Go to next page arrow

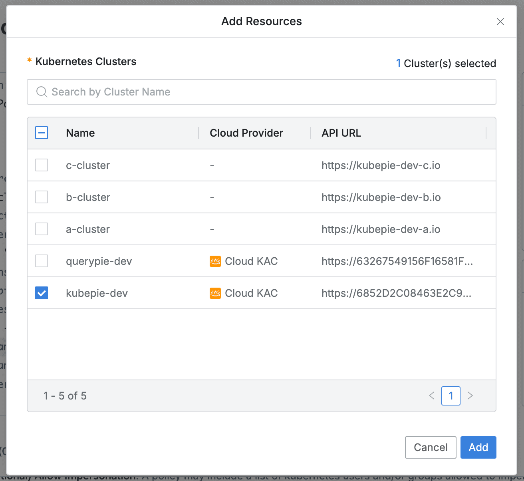470,396
